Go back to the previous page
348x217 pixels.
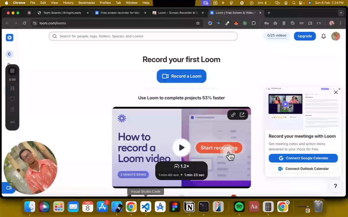pos(7,23)
